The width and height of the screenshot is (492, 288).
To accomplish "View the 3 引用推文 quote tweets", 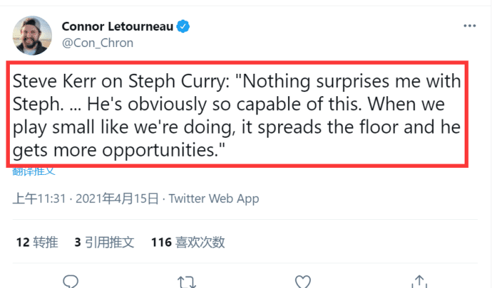I will pos(104,242).
